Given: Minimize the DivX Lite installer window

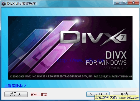Looking at the screenshot, I should tap(117, 2).
